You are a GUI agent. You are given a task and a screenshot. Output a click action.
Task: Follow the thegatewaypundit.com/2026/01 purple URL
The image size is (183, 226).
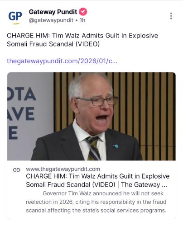coord(62,61)
